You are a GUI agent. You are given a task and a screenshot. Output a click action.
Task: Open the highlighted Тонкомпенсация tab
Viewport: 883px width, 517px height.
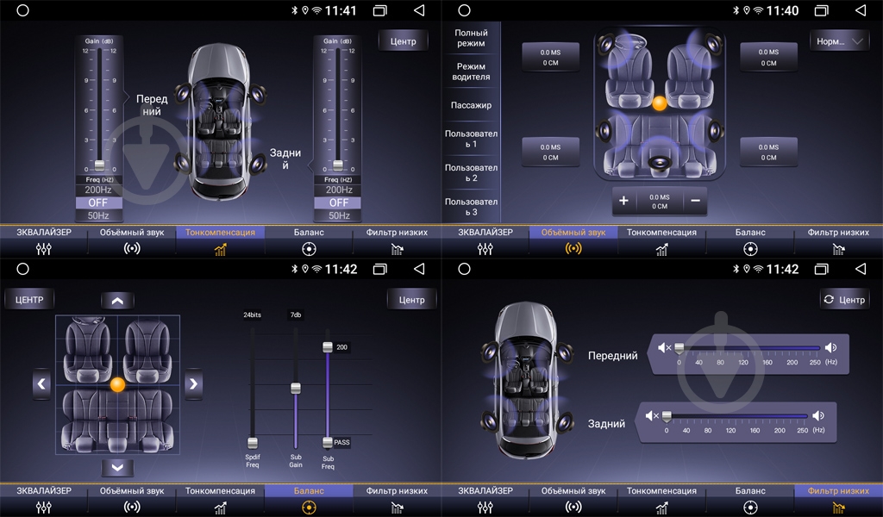(x=220, y=242)
